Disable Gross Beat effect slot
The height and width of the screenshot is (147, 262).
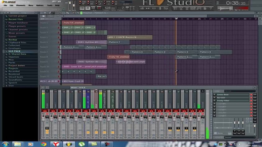(x=251, y=95)
